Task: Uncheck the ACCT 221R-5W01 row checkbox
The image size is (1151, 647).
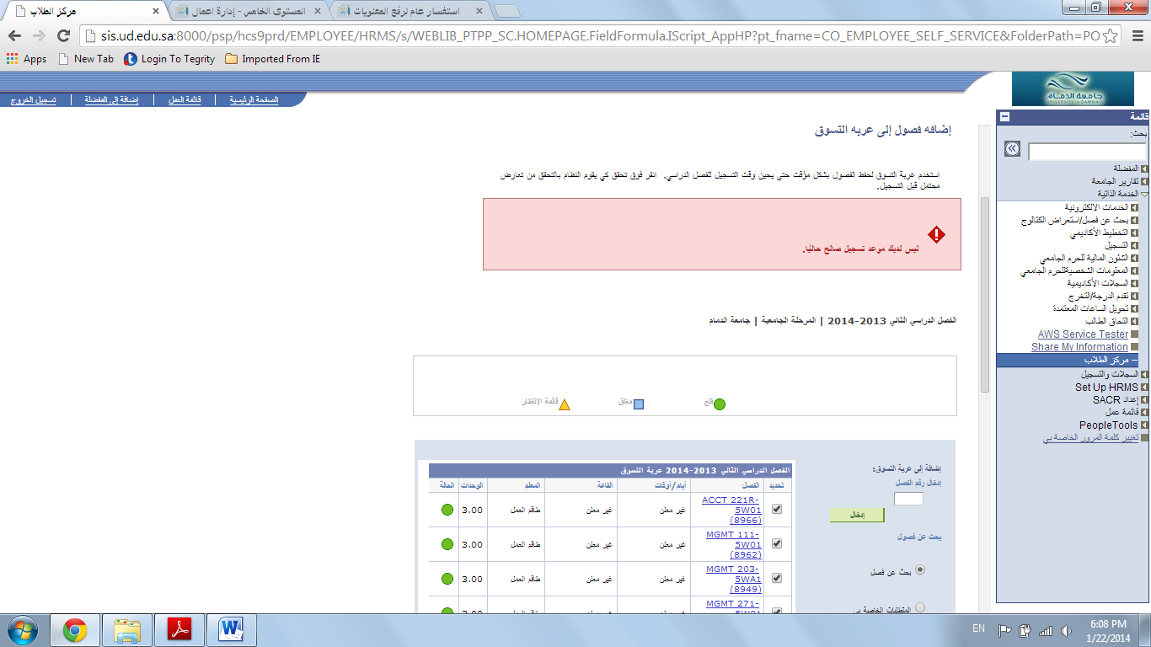Action: 777,509
